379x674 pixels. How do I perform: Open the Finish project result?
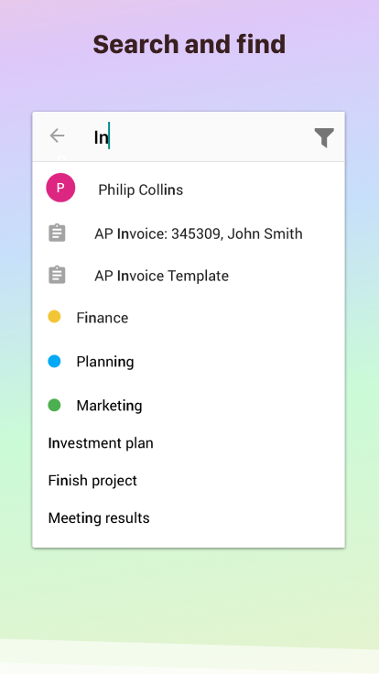(92, 481)
